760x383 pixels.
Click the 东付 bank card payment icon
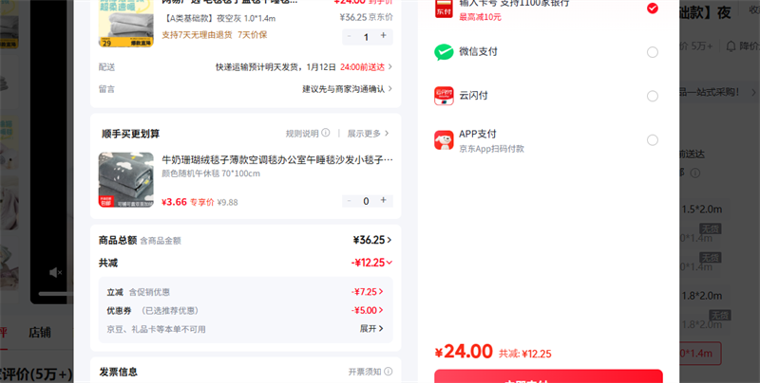[x=445, y=8]
